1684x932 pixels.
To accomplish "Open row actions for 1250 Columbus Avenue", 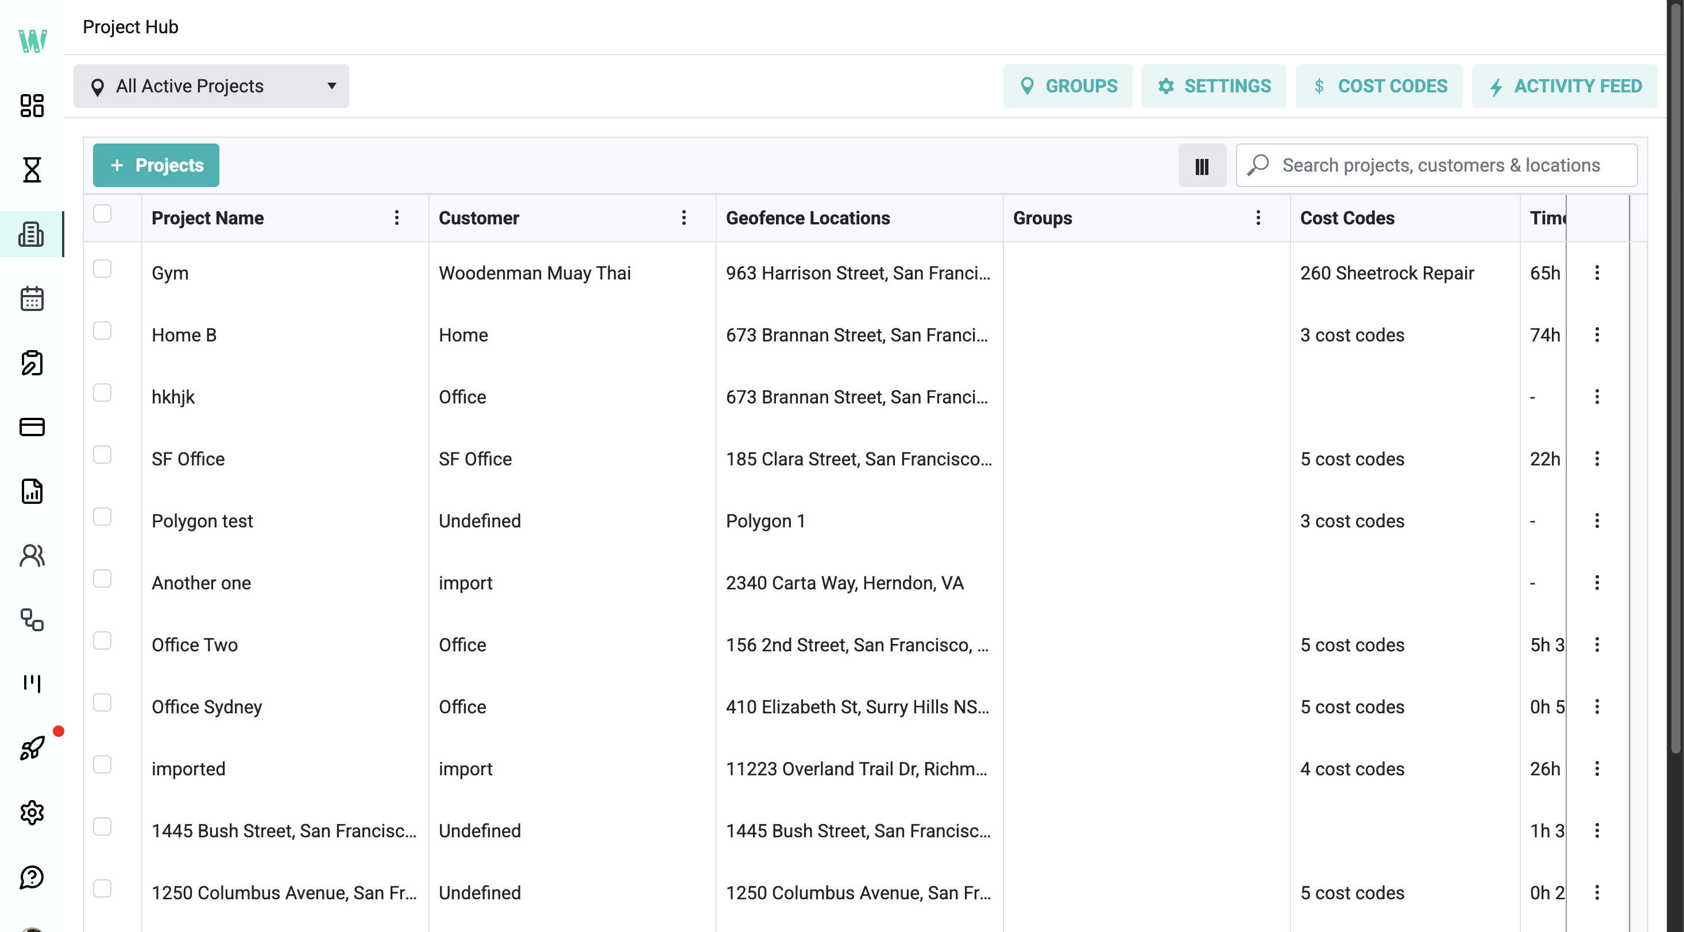I will pos(1597,893).
